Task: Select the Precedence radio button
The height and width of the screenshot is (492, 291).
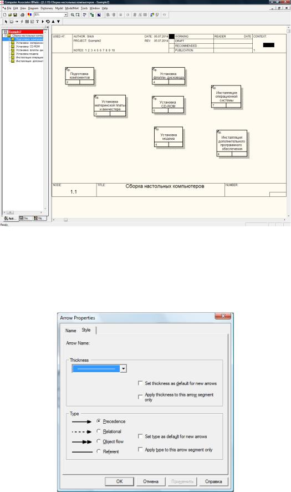Action: [x=99, y=421]
